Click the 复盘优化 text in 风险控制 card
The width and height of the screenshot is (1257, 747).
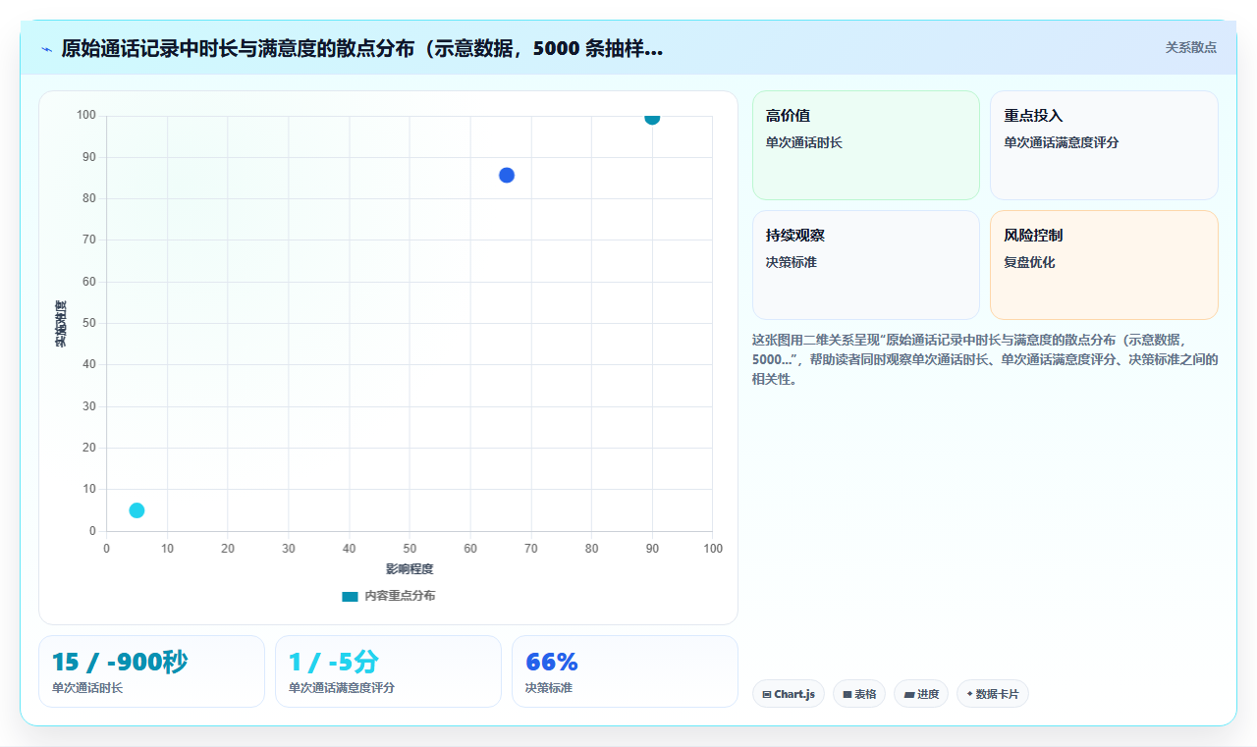pos(1029,262)
